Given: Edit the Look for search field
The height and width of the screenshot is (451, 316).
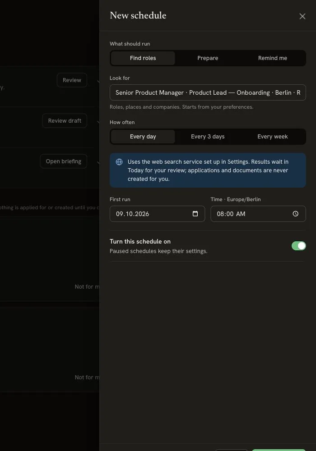Looking at the screenshot, I should click(208, 92).
